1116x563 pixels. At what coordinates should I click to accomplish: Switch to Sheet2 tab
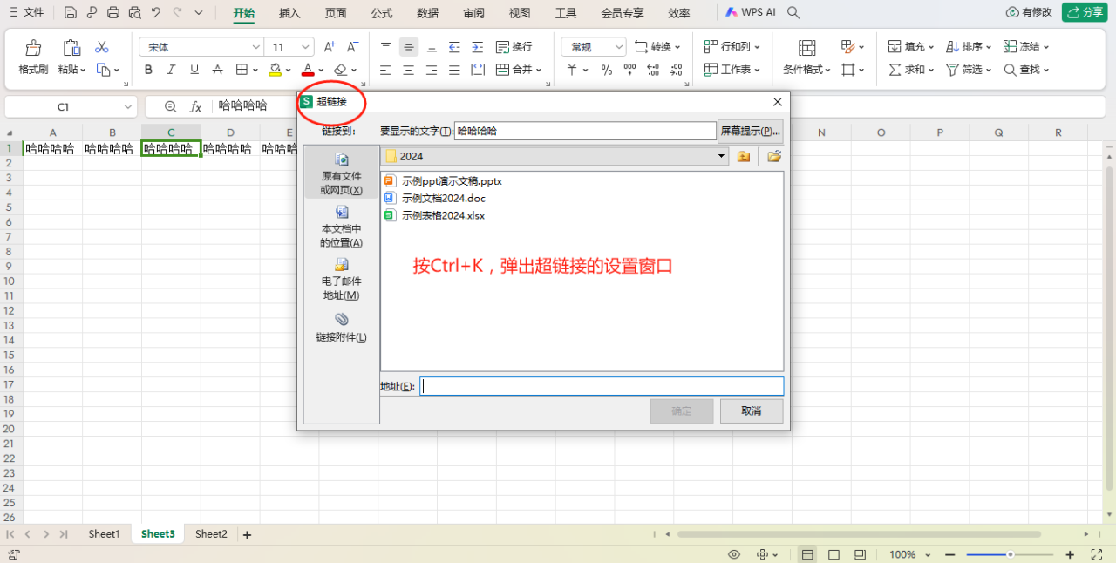[211, 534]
